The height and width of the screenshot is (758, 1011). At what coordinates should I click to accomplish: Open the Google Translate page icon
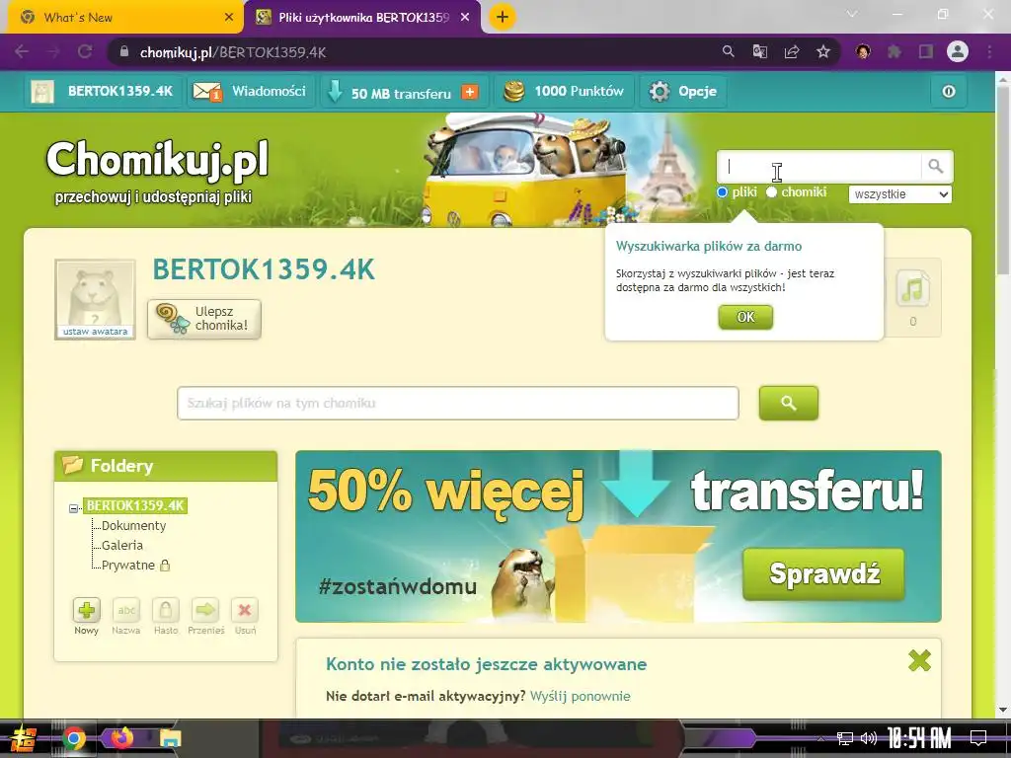click(760, 51)
